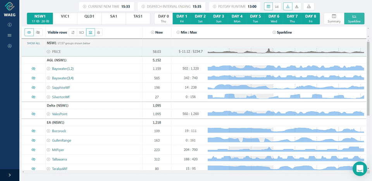The height and width of the screenshot is (181, 372).
Task: Switch to the Summary view button
Action: (333, 19)
